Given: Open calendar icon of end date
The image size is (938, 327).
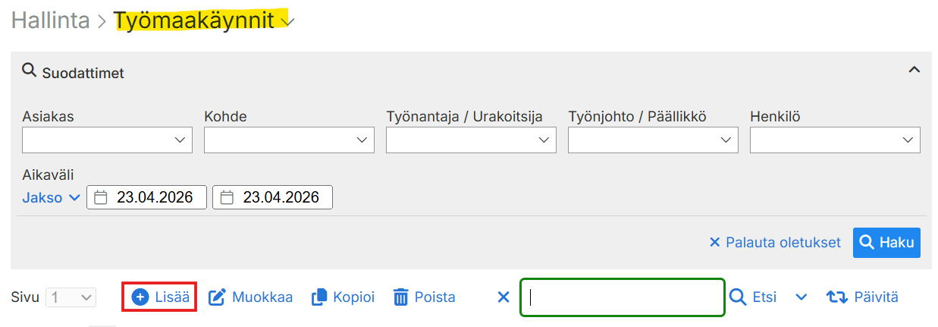Looking at the screenshot, I should pos(226,198).
